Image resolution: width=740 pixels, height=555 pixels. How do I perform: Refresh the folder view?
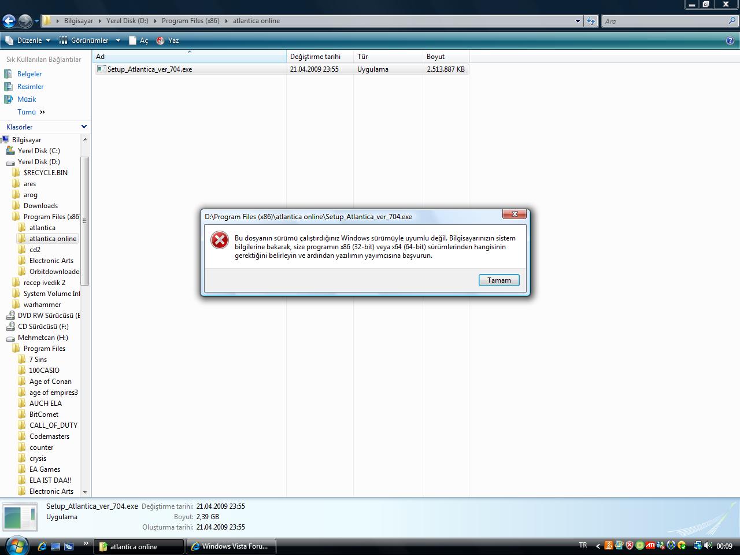[590, 21]
